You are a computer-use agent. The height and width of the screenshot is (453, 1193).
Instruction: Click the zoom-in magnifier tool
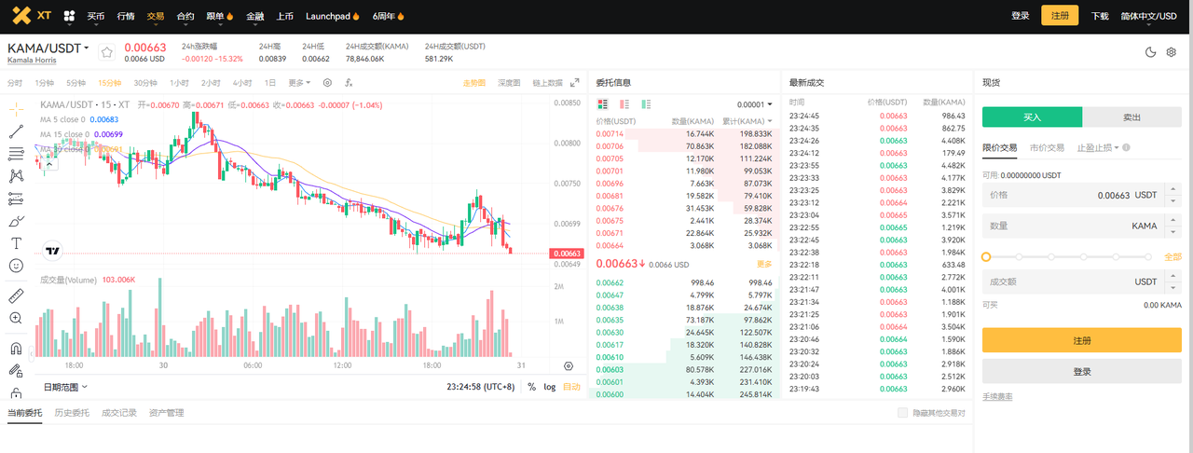[16, 318]
